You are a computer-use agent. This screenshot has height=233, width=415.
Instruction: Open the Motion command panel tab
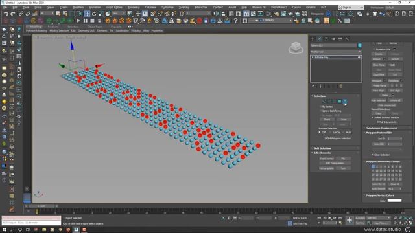pyautogui.click(x=333, y=39)
